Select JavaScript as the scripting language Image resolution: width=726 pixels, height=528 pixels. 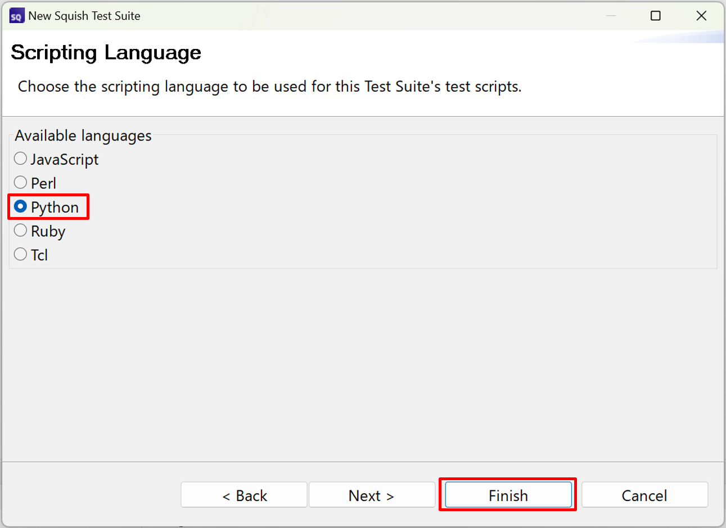[x=21, y=159]
